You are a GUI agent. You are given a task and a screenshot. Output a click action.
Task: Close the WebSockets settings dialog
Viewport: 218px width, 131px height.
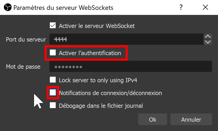tap(205, 7)
